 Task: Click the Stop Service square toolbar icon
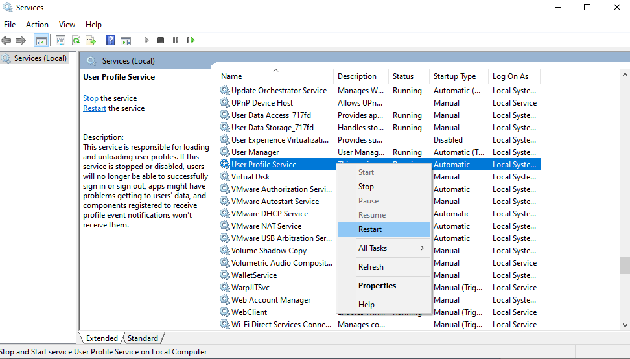161,40
